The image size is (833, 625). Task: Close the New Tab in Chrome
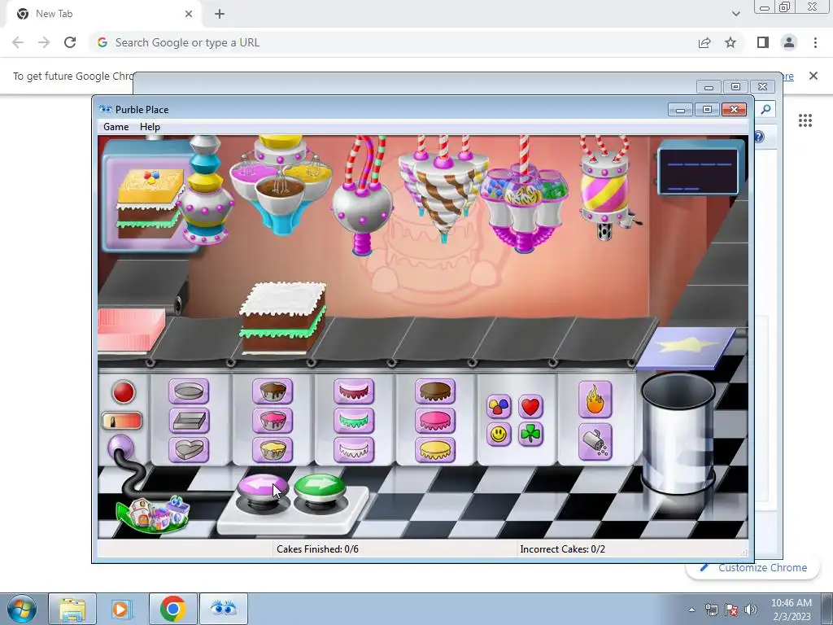(189, 14)
